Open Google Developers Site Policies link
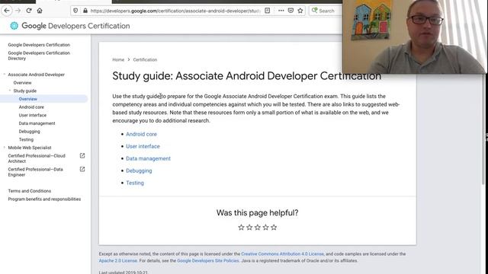 point(208,260)
